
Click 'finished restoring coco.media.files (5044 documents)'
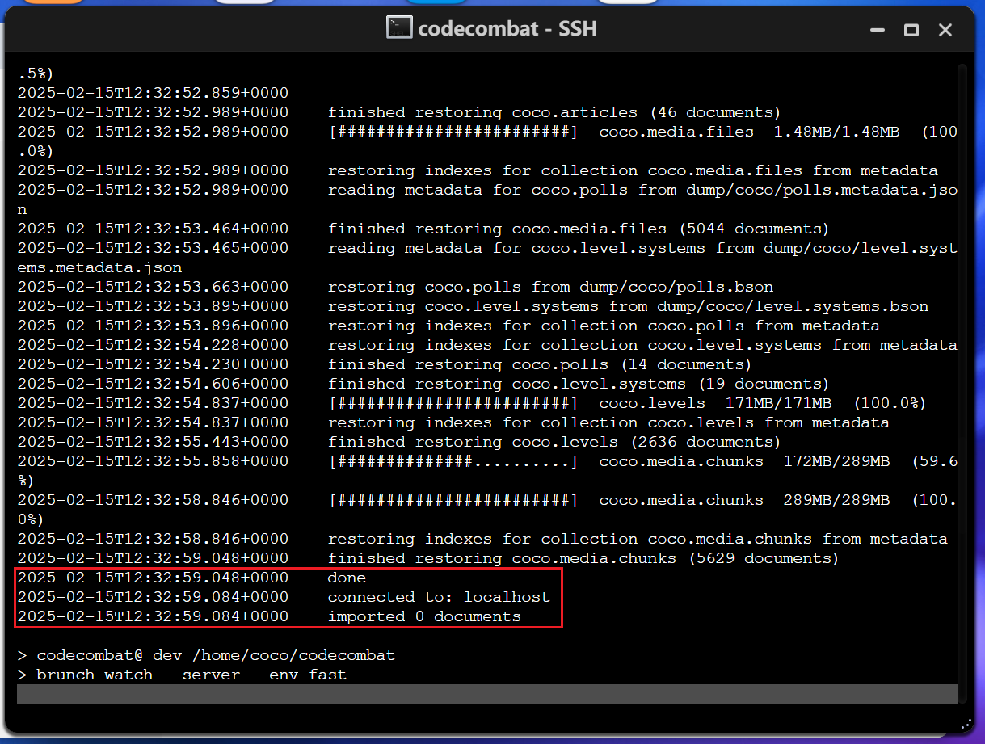point(579,229)
